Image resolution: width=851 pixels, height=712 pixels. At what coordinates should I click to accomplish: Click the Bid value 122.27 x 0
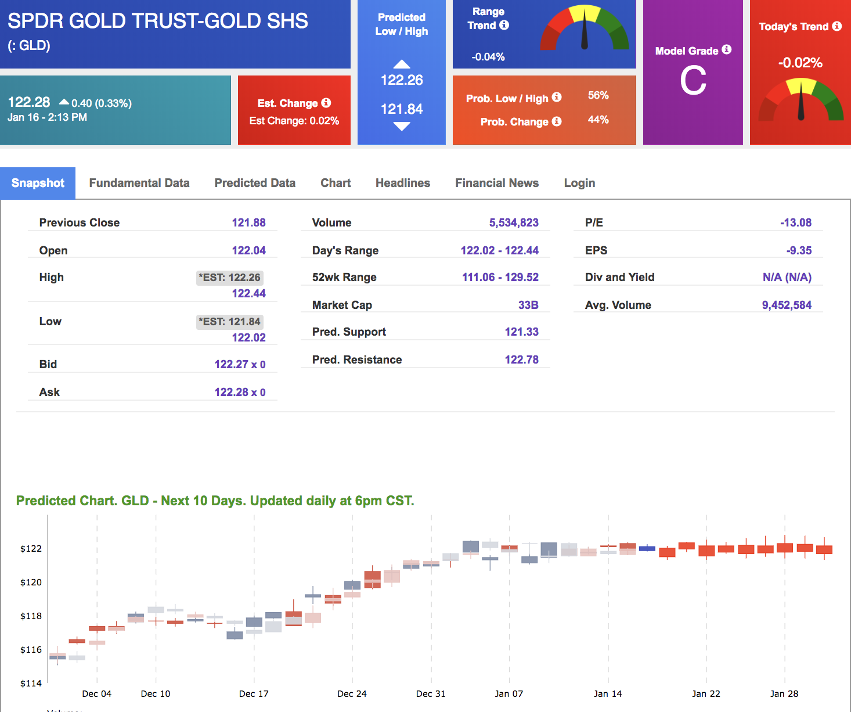click(x=240, y=364)
